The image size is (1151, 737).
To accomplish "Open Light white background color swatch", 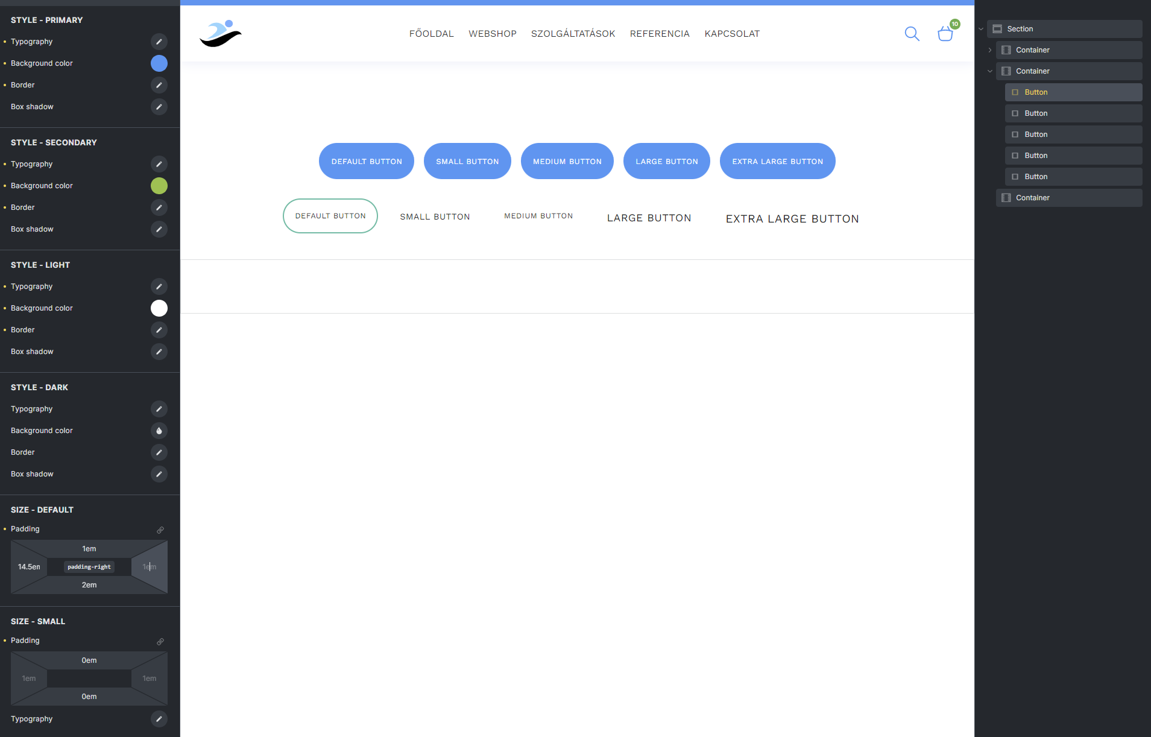I will (x=159, y=308).
